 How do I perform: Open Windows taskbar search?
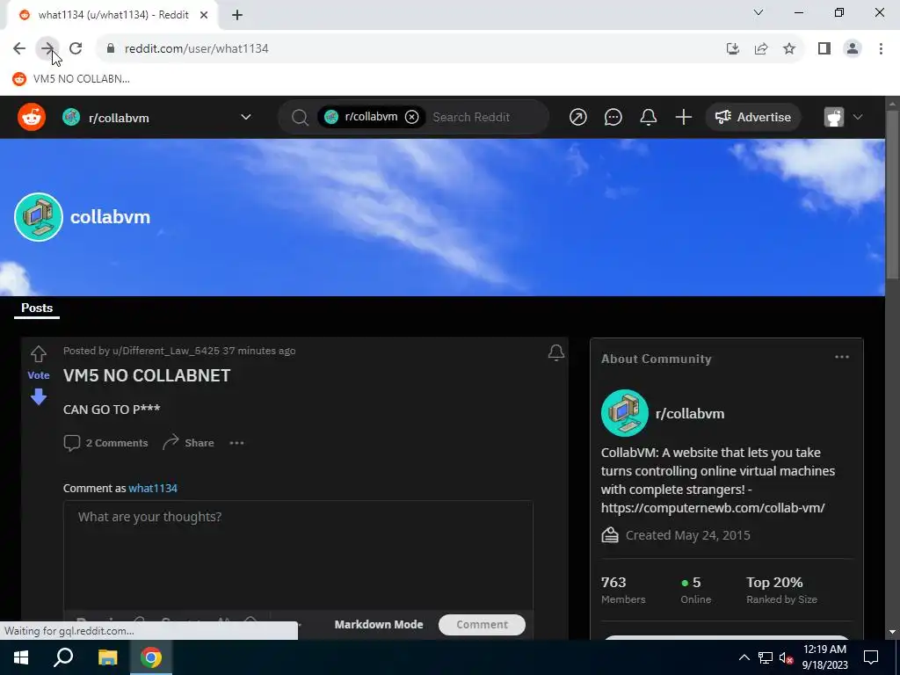[63, 657]
